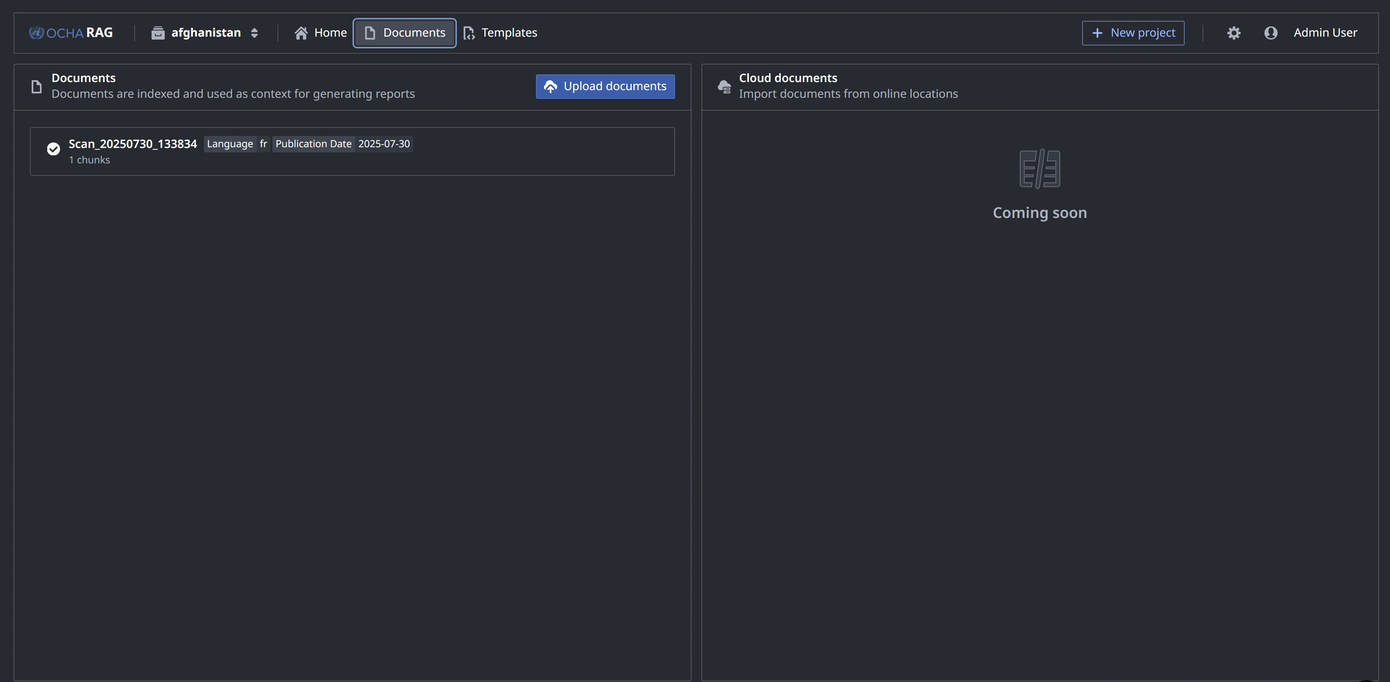
Task: Click the Templates file-code icon
Action: [469, 33]
